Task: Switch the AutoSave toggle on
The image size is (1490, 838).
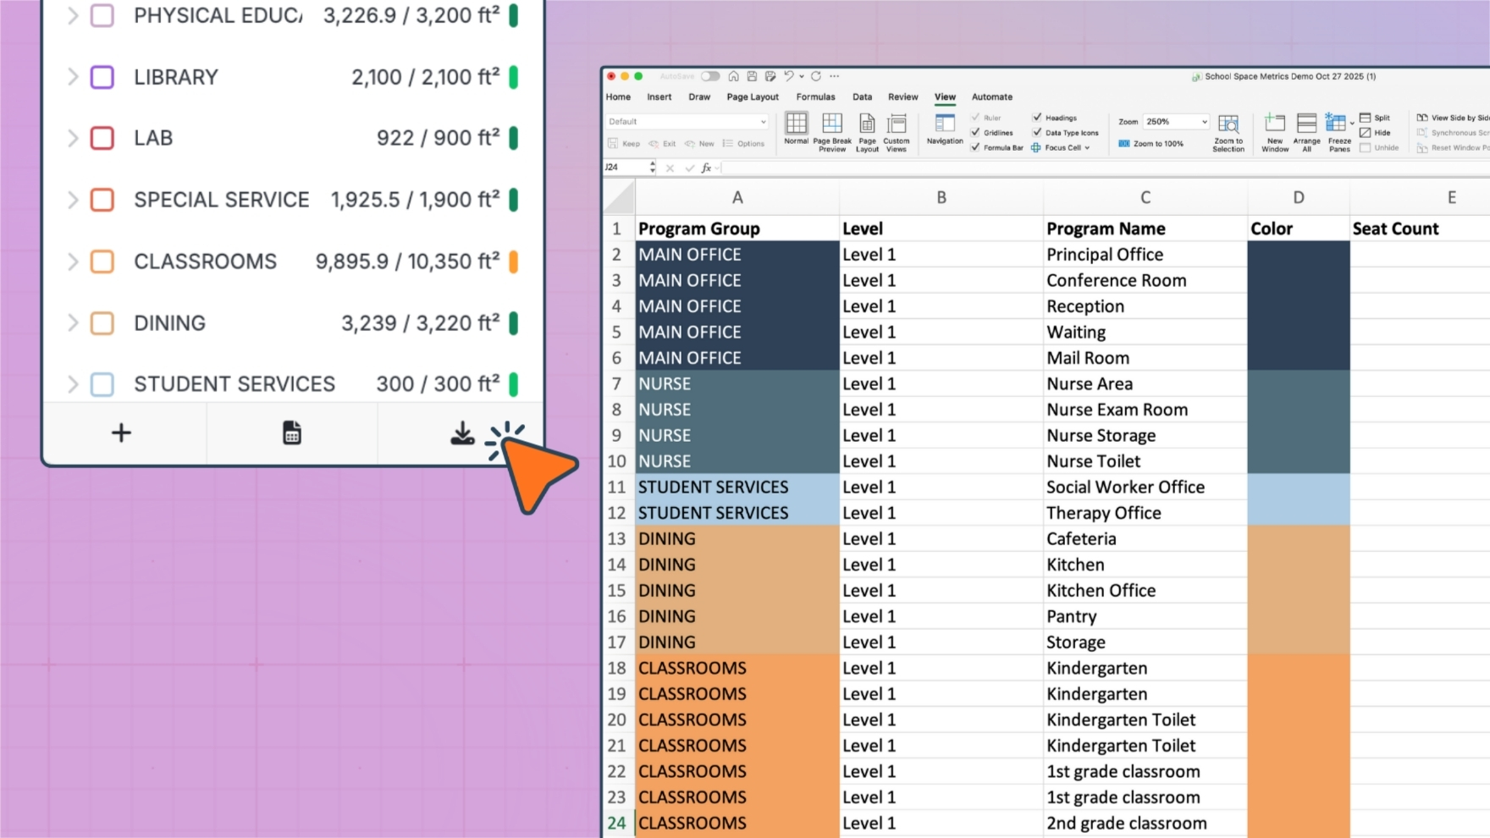Action: (x=709, y=76)
